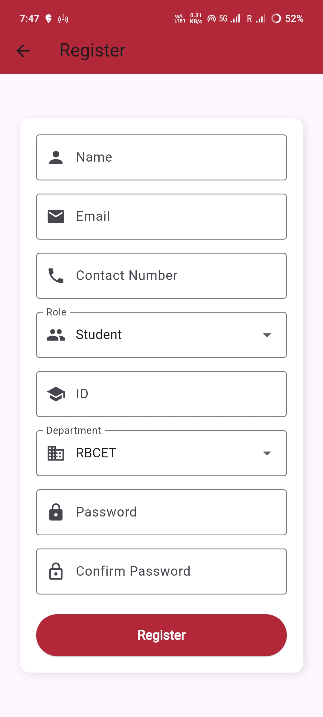323x717 pixels.
Task: Select the Name input field
Action: [x=161, y=157]
